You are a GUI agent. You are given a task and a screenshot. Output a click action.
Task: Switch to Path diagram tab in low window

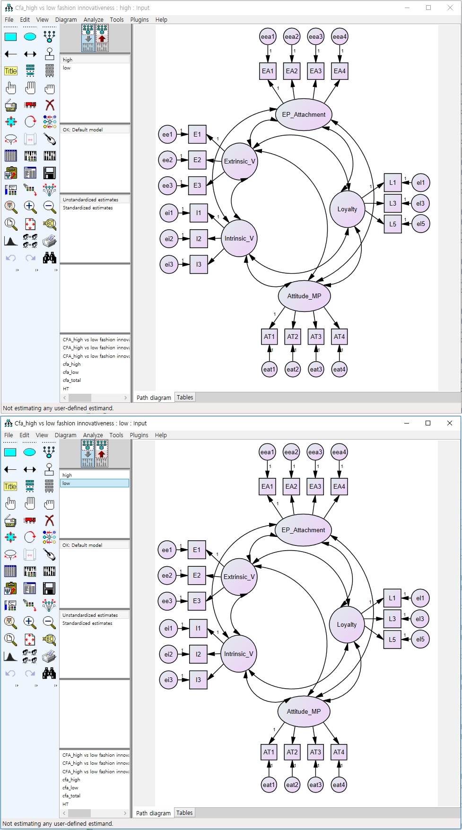tap(153, 813)
